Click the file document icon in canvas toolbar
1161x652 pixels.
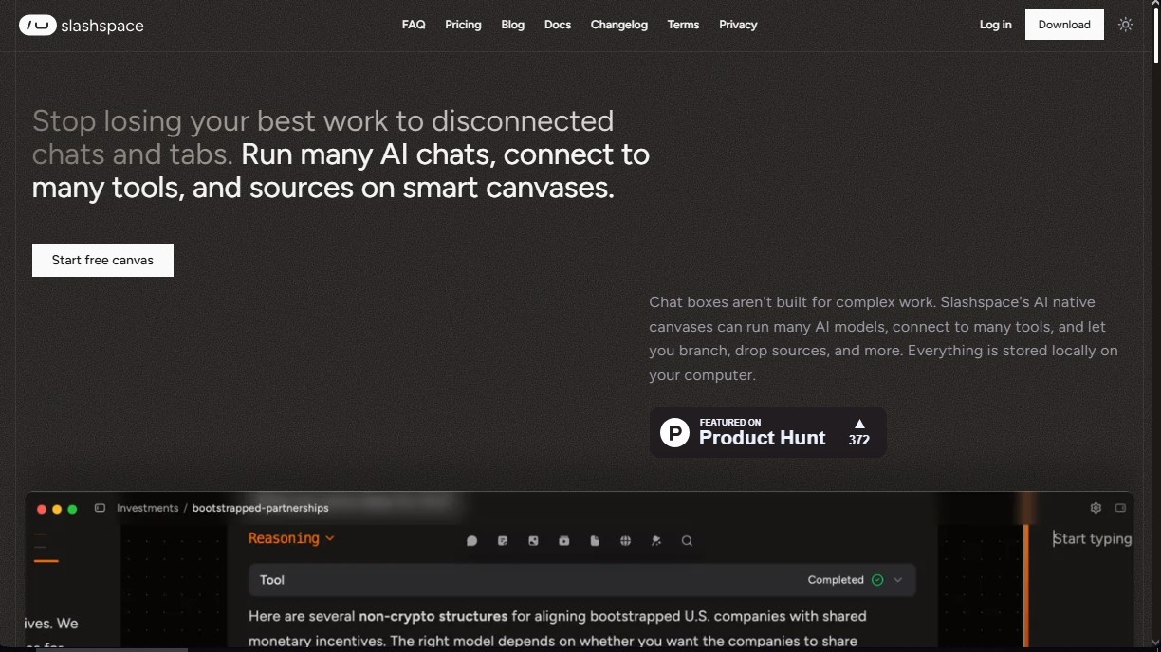click(x=595, y=541)
